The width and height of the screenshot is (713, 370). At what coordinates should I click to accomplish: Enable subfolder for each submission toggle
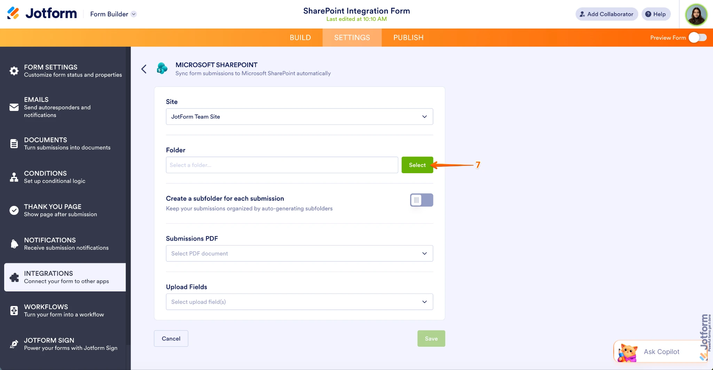point(422,200)
